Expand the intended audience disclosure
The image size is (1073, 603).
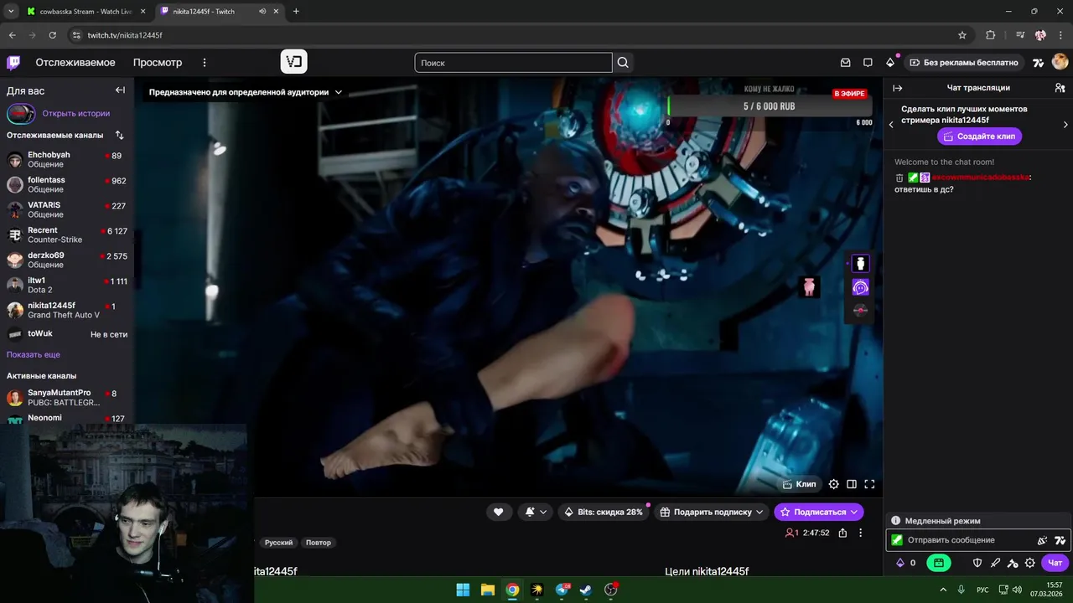pos(246,92)
